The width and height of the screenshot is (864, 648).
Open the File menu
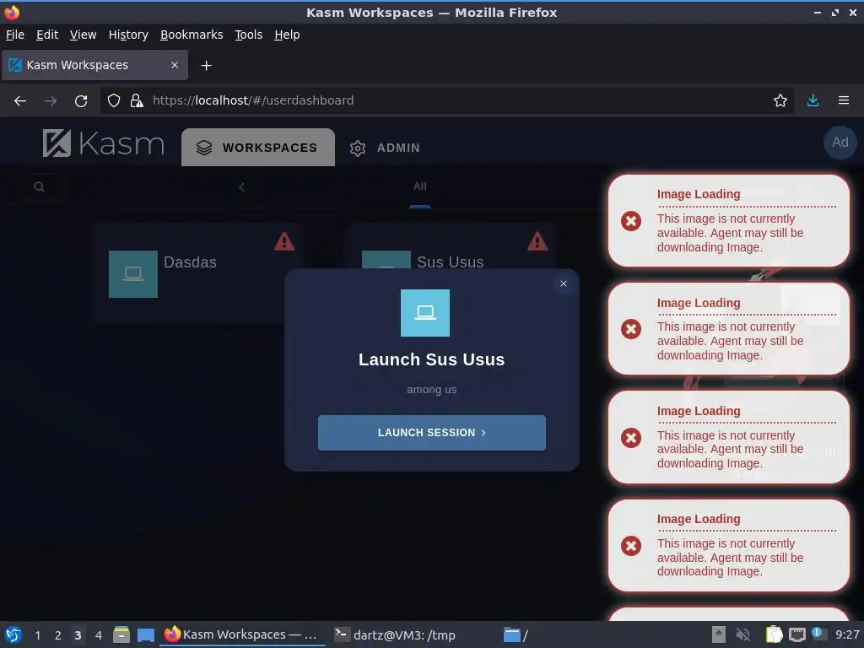(15, 35)
